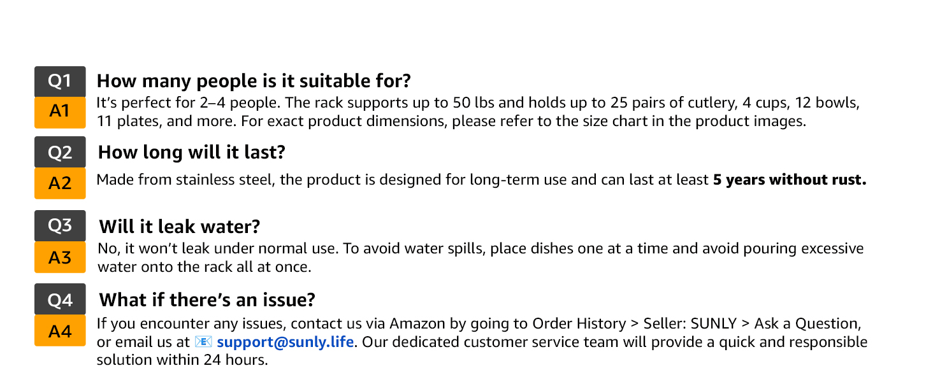Click "How many people is it suitable for?" heading
The width and height of the screenshot is (933, 382).
pos(254,81)
